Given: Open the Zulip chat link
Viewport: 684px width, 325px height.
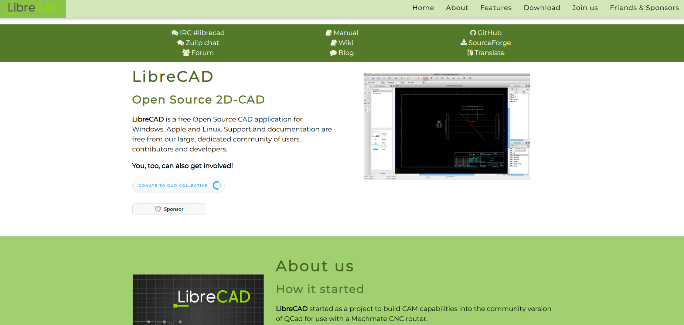Looking at the screenshot, I should click(x=202, y=43).
